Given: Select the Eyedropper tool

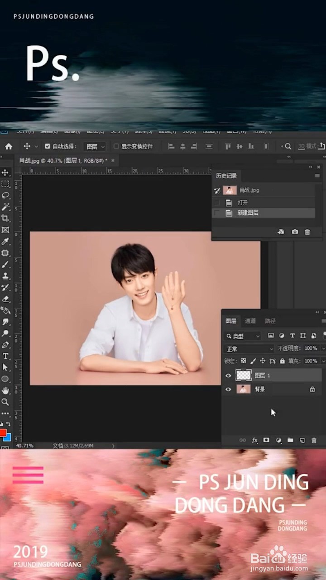Looking at the screenshot, I should (5, 242).
